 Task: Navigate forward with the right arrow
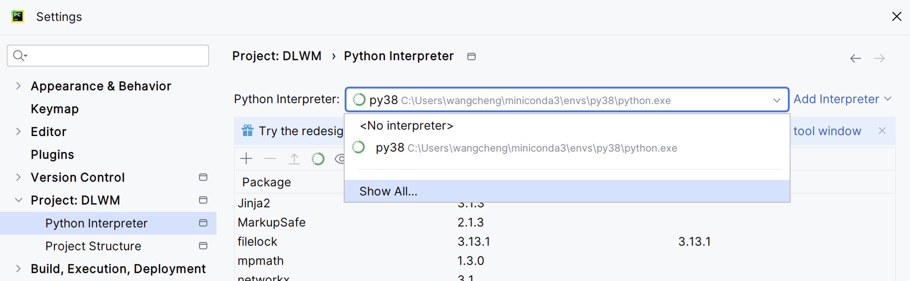879,58
